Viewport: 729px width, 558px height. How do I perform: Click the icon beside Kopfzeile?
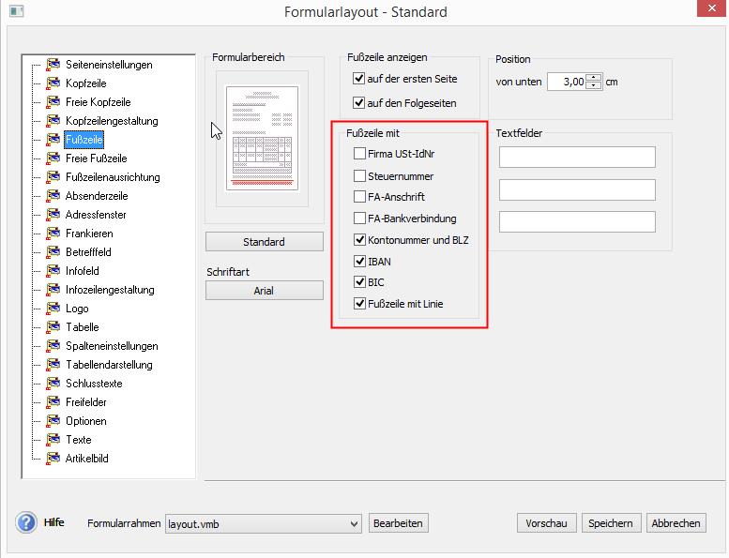click(53, 83)
